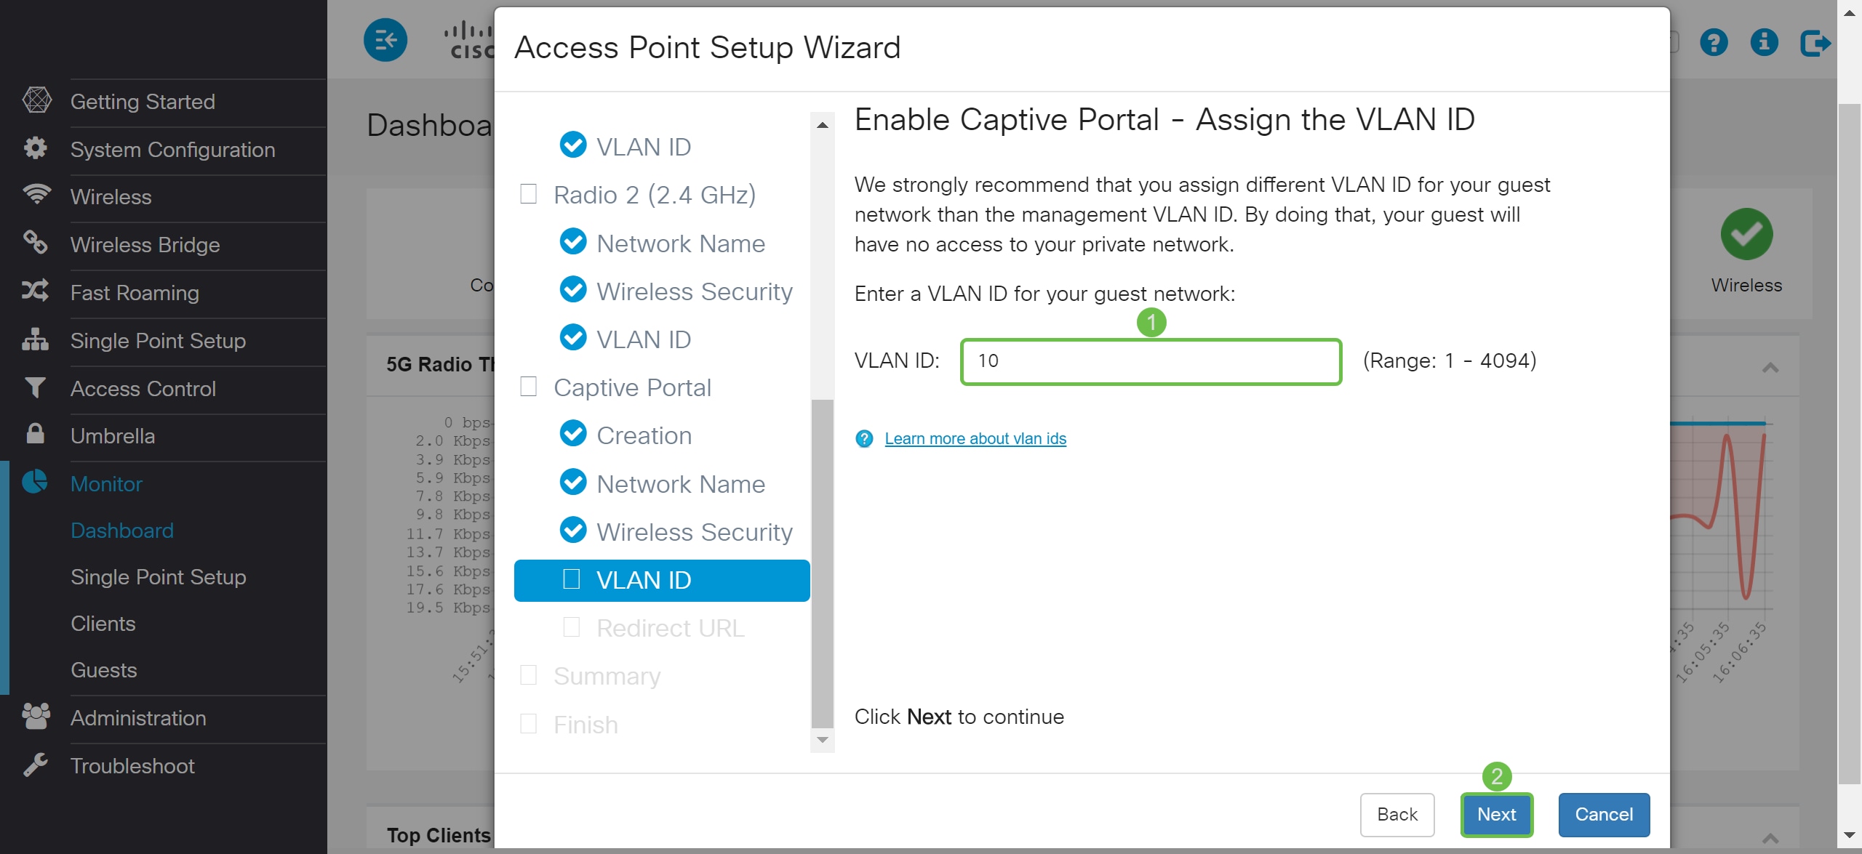Click the wizard steps scroll-down arrow

822,740
